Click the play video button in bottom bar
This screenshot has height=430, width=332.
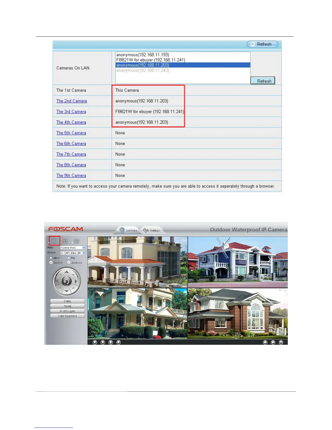[x=95, y=342]
